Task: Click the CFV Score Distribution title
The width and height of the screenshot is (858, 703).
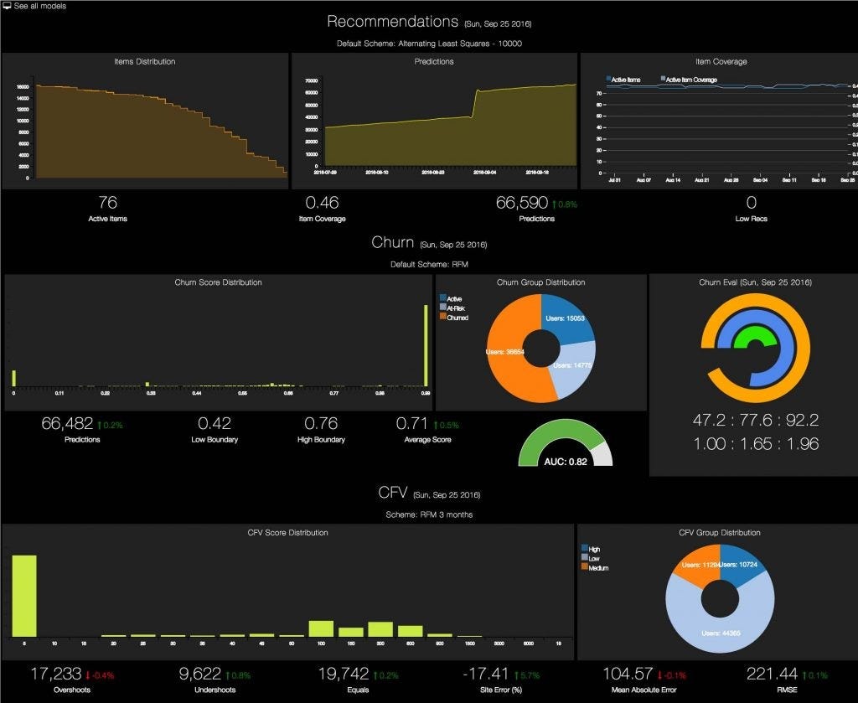Action: [288, 532]
